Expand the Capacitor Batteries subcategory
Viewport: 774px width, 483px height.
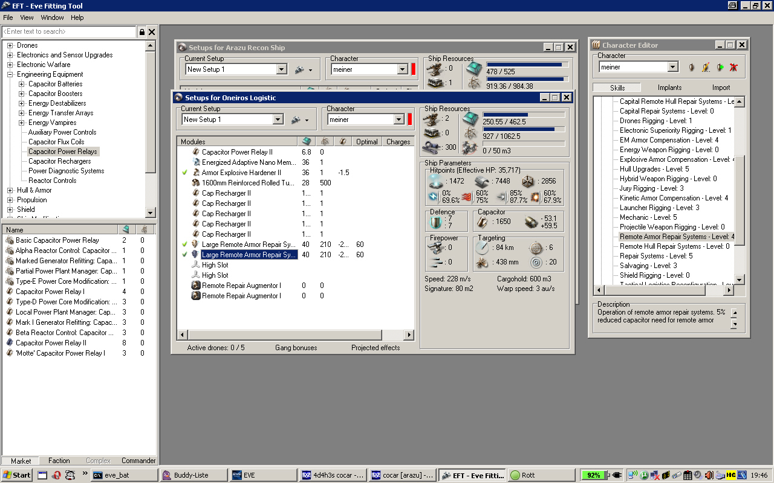tap(22, 84)
